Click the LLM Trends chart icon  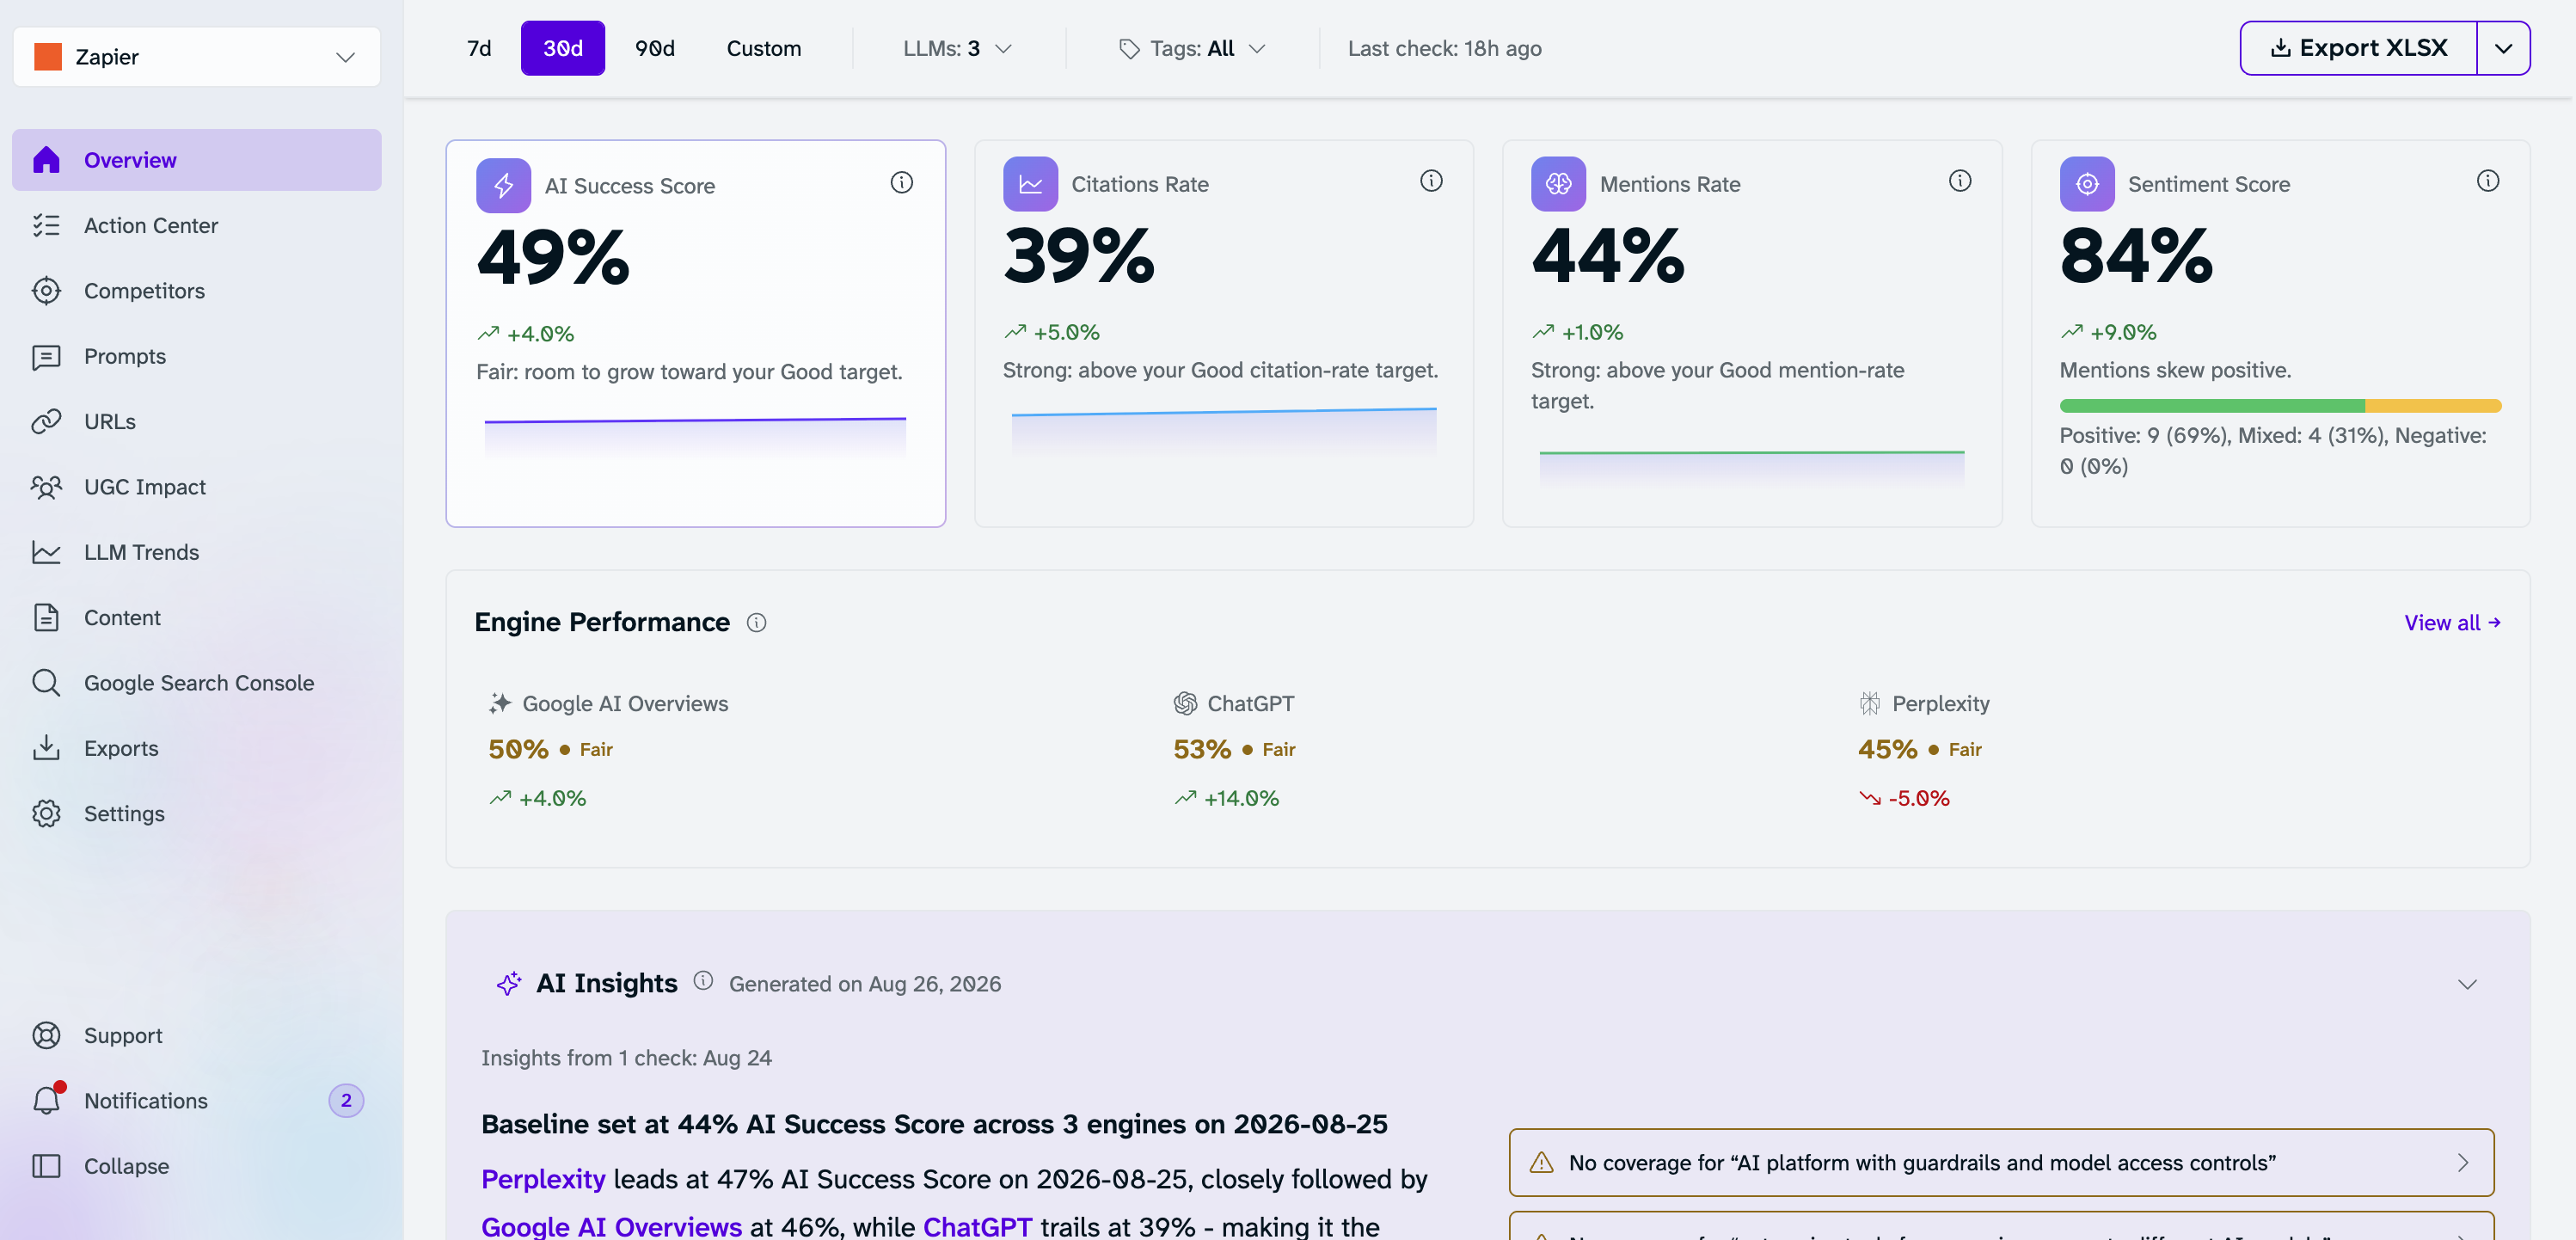46,552
